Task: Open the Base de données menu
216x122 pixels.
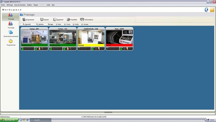Action: [20, 5]
